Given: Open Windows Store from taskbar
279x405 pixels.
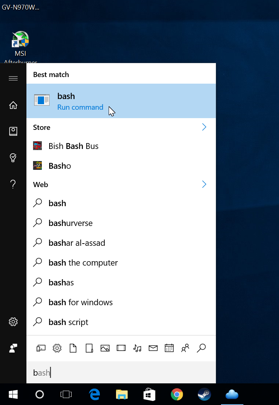Looking at the screenshot, I should coord(149,394).
